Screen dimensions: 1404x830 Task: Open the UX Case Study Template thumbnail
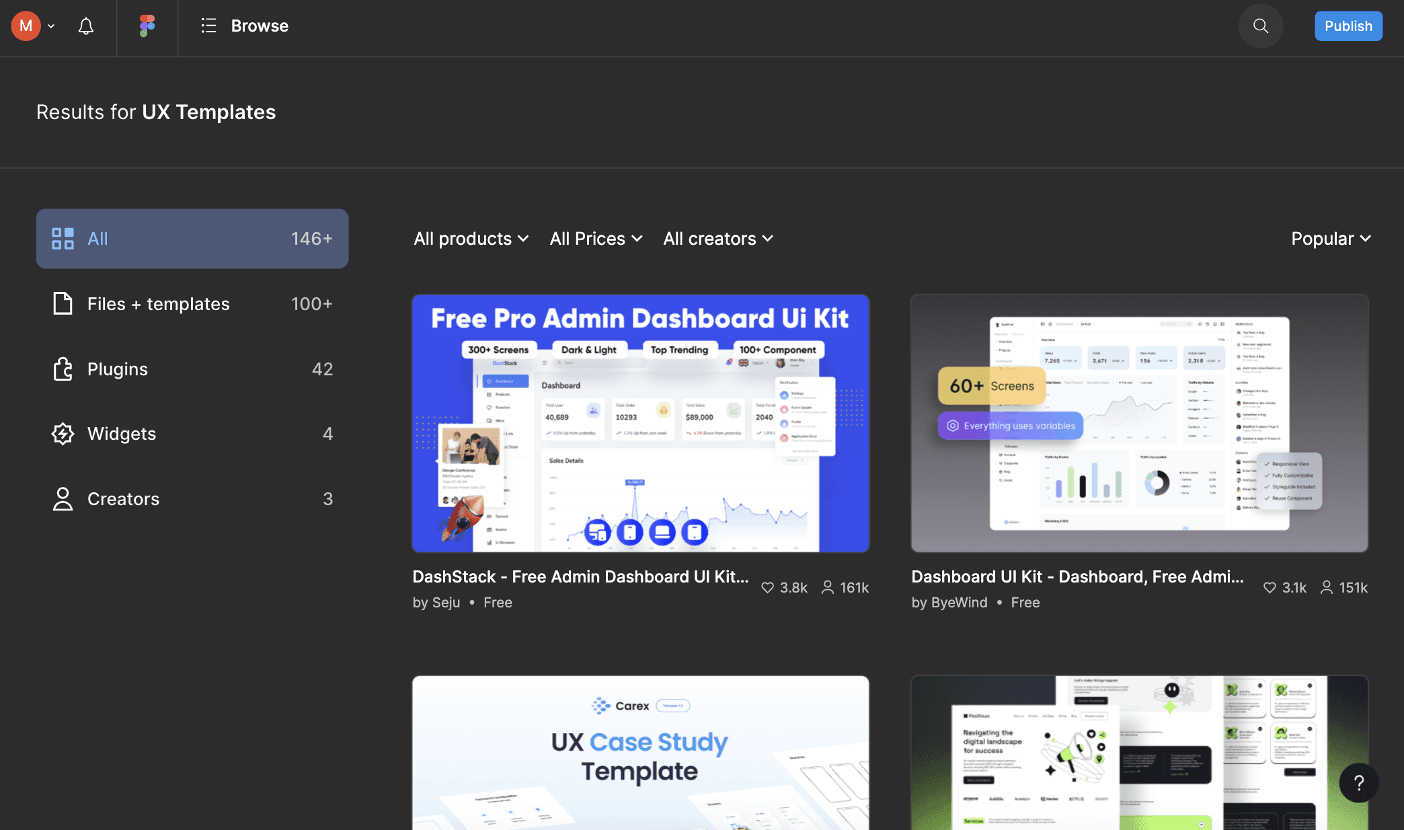640,752
